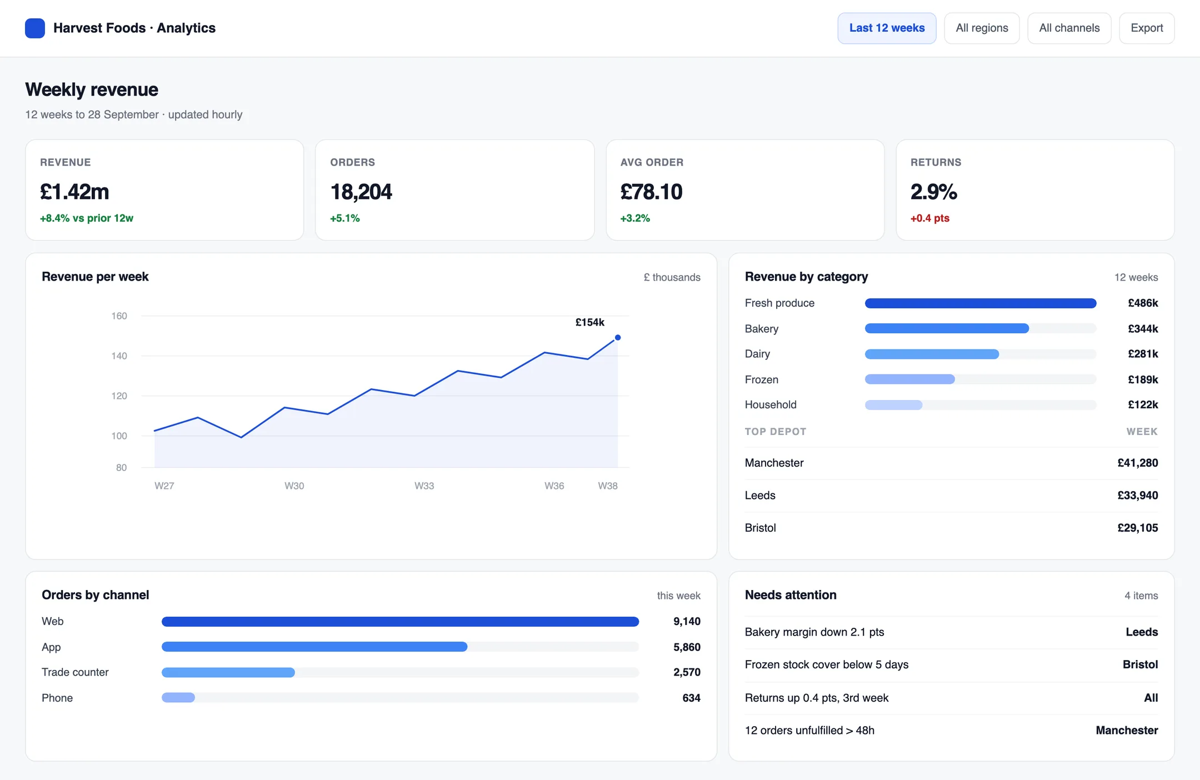Open 12 orders unfulfilled > 48h alert

click(x=951, y=731)
